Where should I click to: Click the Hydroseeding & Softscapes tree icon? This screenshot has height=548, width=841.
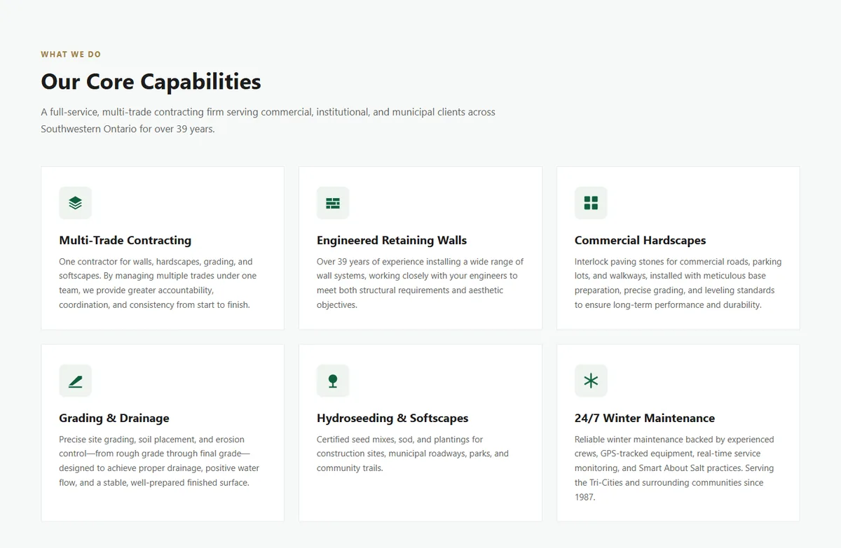333,381
